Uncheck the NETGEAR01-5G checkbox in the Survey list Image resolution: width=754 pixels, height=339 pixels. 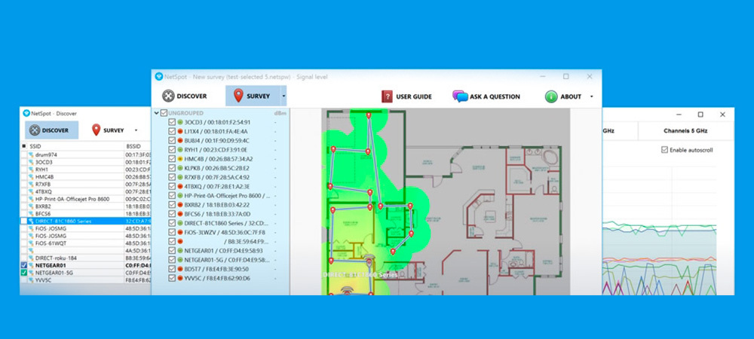172,260
